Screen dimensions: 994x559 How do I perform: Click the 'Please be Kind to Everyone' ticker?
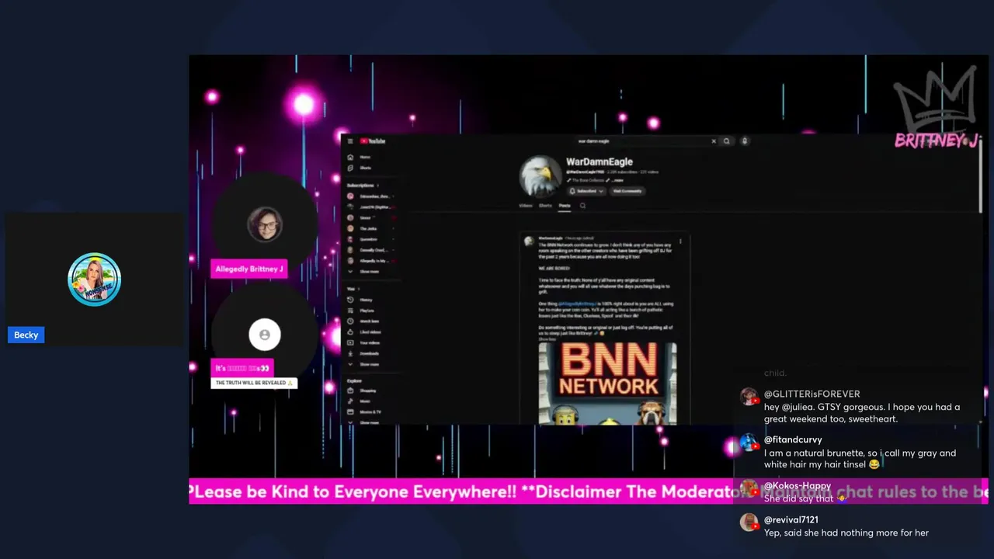click(589, 491)
